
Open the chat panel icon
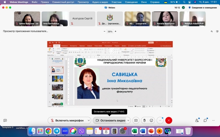coord(205,120)
